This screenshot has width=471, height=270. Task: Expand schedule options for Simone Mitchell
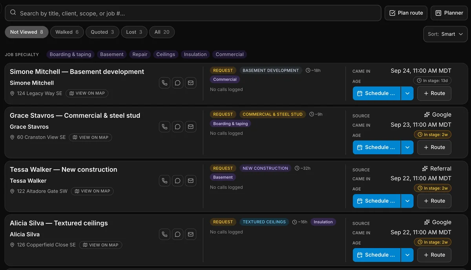(x=407, y=94)
